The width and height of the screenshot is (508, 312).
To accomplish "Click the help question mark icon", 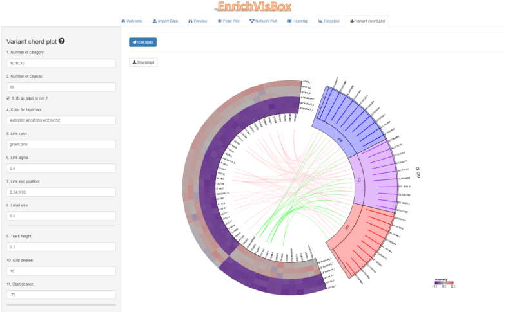I will (x=61, y=41).
